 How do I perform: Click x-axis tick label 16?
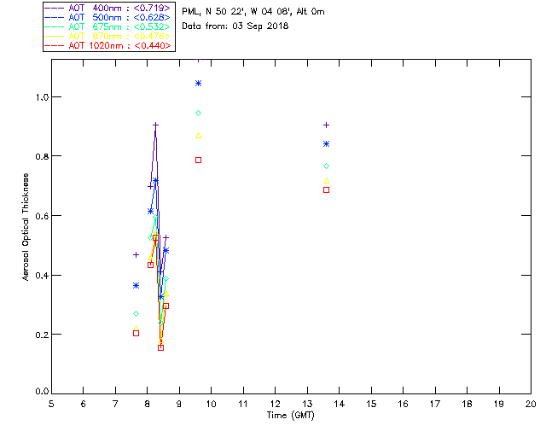tap(403, 404)
